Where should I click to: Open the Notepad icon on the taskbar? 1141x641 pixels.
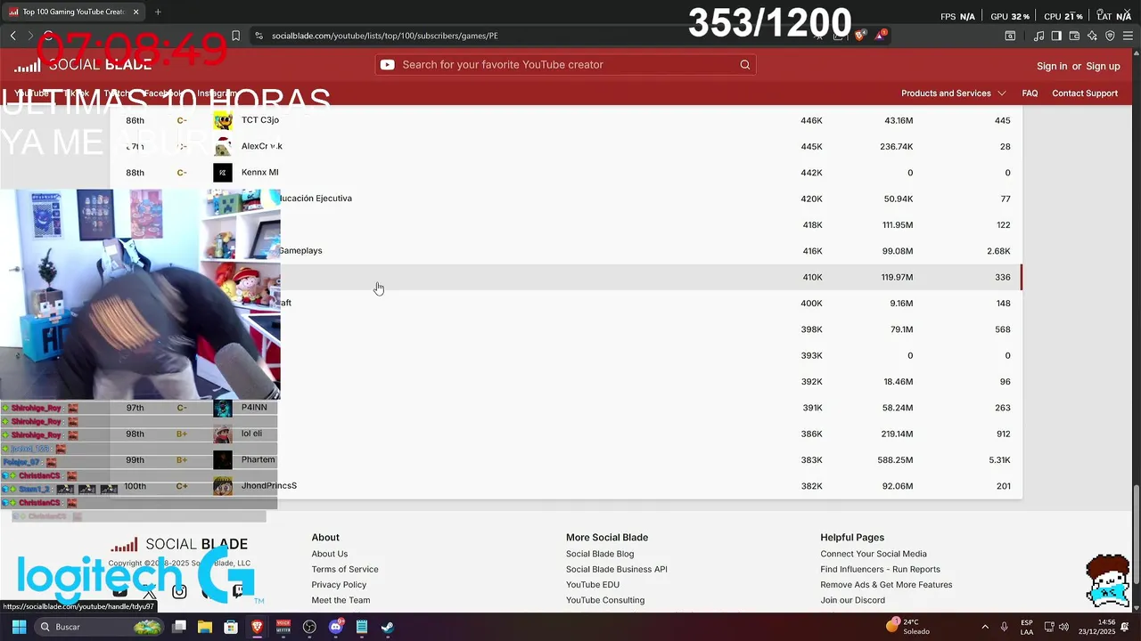(362, 627)
